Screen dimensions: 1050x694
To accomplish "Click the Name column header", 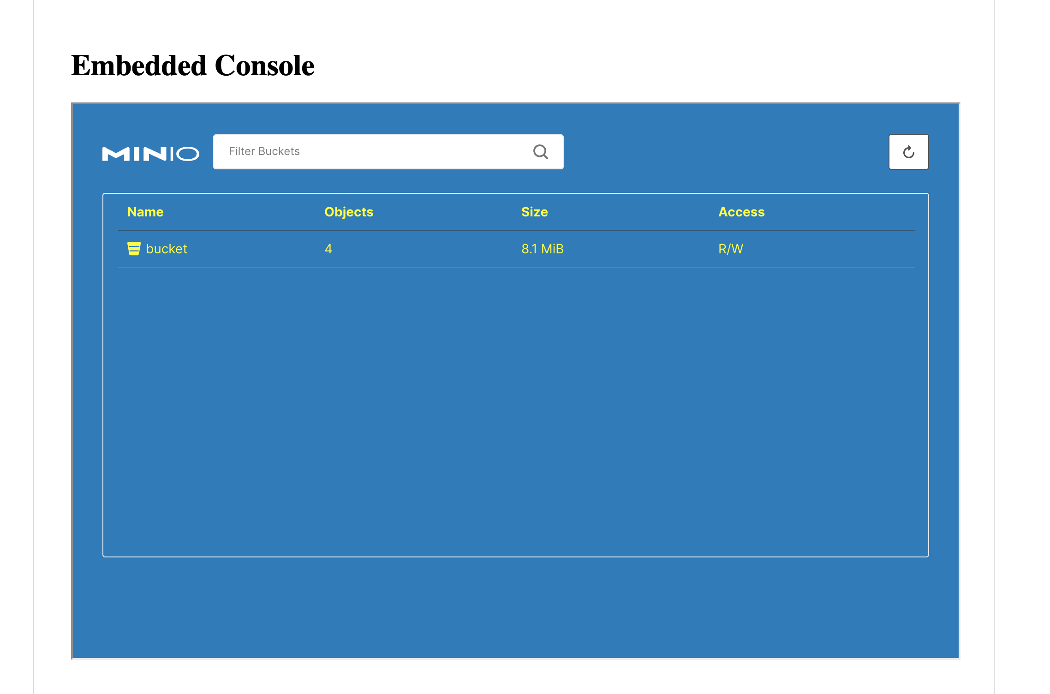I will click(145, 212).
